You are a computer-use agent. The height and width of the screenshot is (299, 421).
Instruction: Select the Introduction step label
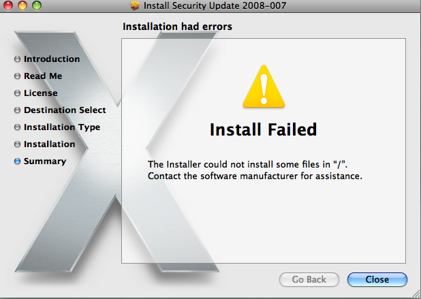(x=52, y=59)
